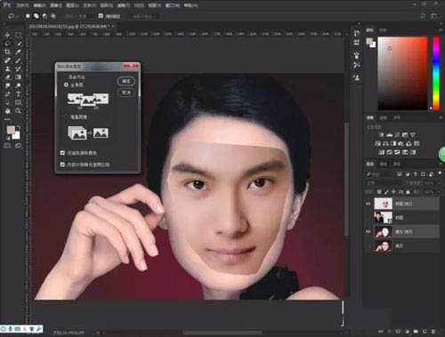445x337 pixels.
Task: Select the Zoom magnifier tool
Action: coord(19,111)
